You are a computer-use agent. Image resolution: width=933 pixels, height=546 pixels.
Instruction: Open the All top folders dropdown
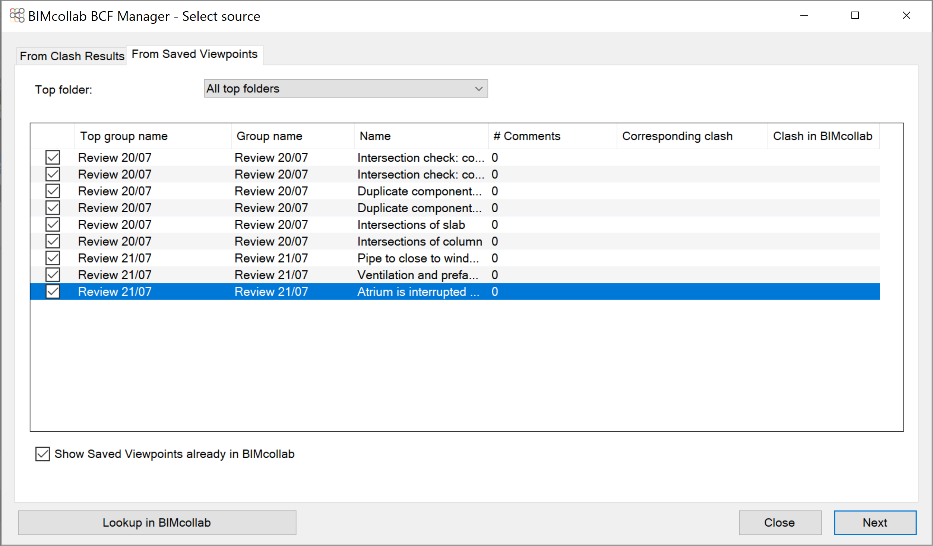tap(346, 89)
